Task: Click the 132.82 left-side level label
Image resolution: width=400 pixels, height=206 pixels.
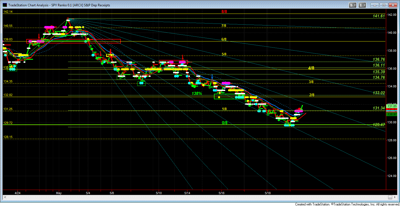Action: (8, 95)
